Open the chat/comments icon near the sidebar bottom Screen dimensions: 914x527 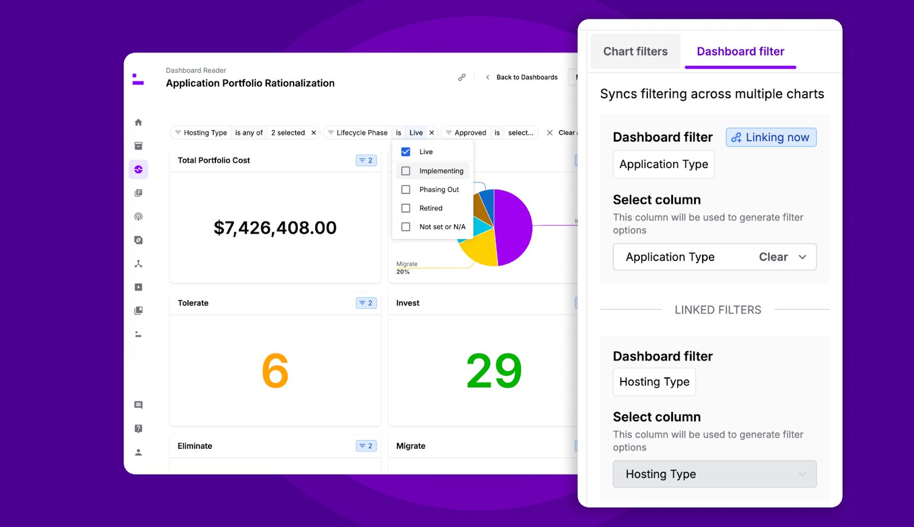(138, 405)
